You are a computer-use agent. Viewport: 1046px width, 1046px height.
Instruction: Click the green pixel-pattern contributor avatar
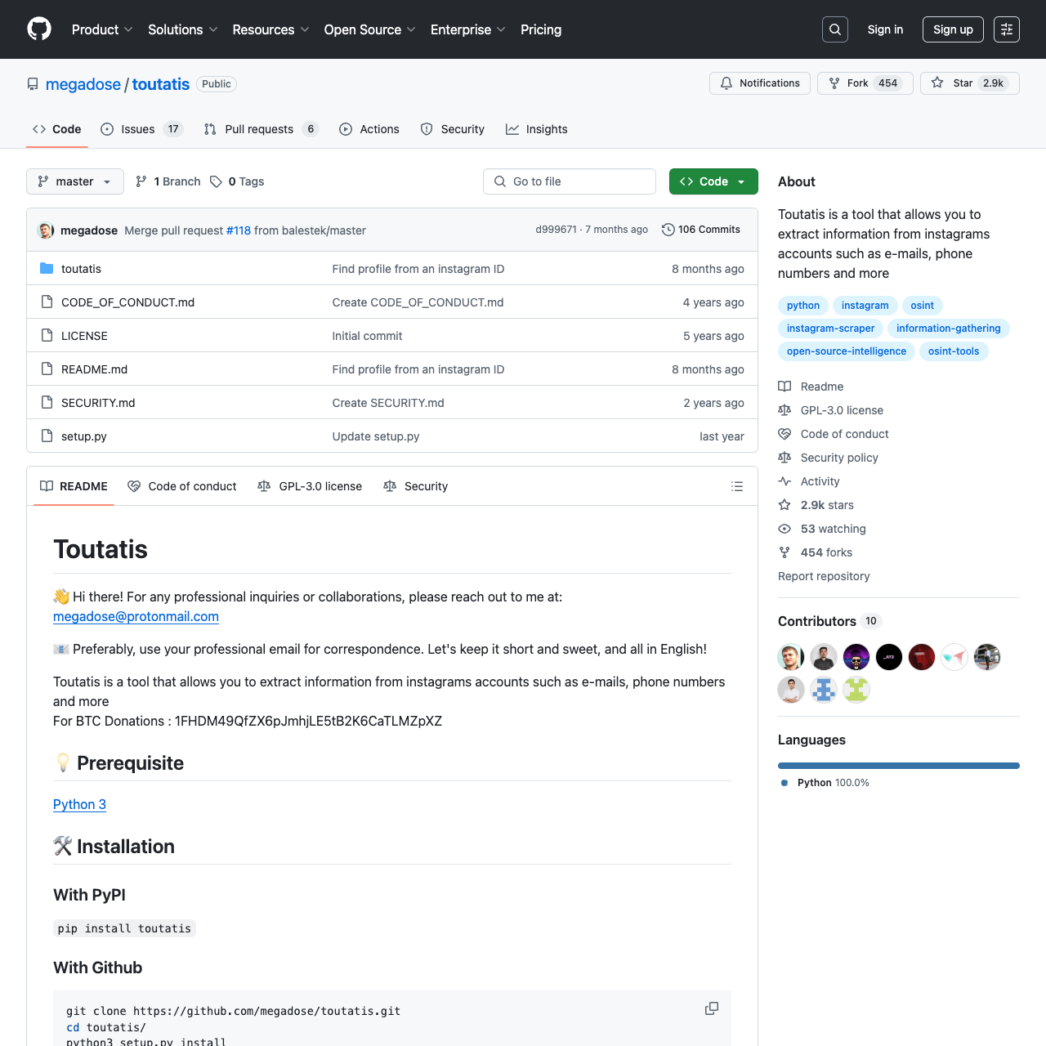click(x=856, y=690)
